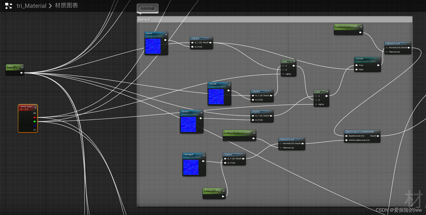Collapse the Vertex Color node

click(35, 108)
